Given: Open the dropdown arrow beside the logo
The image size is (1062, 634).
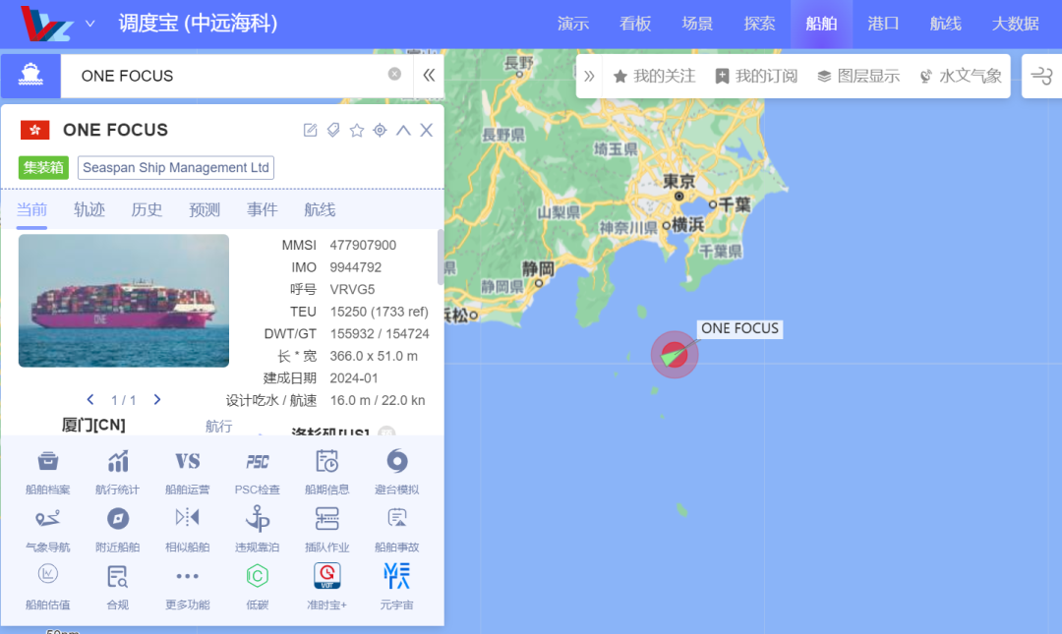Looking at the screenshot, I should 89,24.
